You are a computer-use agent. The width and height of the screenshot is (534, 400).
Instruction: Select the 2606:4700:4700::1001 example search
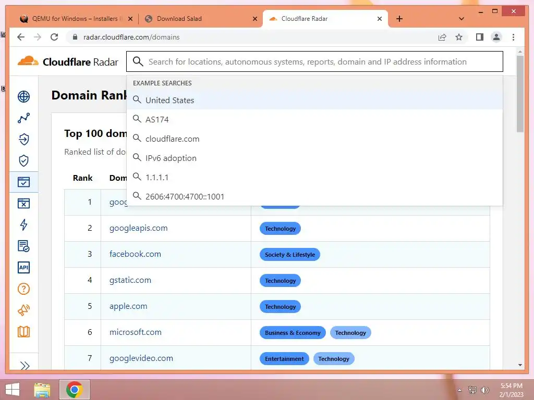[x=314, y=196]
